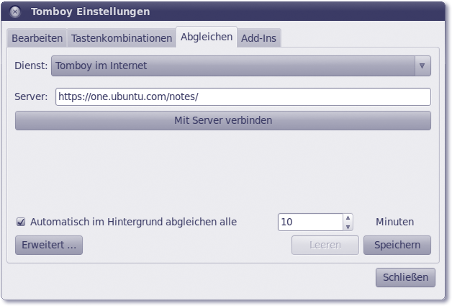Click into the Server URL field
The width and height of the screenshot is (452, 306).
pyautogui.click(x=243, y=96)
